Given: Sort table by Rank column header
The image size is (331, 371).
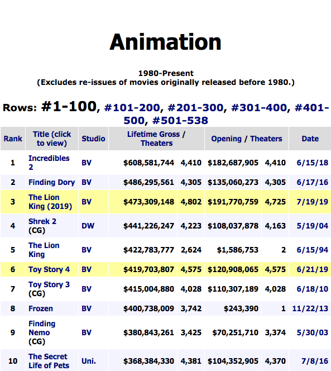Looking at the screenshot, I should click(x=13, y=139).
